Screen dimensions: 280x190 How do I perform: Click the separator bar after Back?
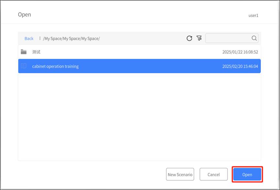pos(40,38)
